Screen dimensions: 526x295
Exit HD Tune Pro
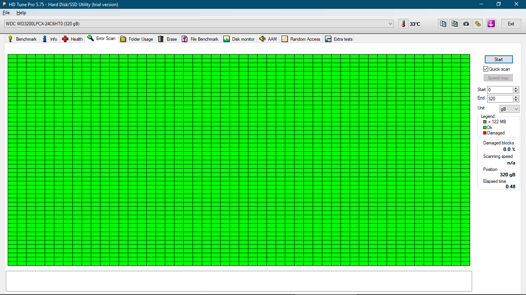(x=511, y=24)
